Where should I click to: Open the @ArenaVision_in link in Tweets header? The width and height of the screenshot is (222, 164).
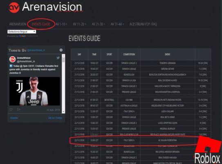pos(36,50)
